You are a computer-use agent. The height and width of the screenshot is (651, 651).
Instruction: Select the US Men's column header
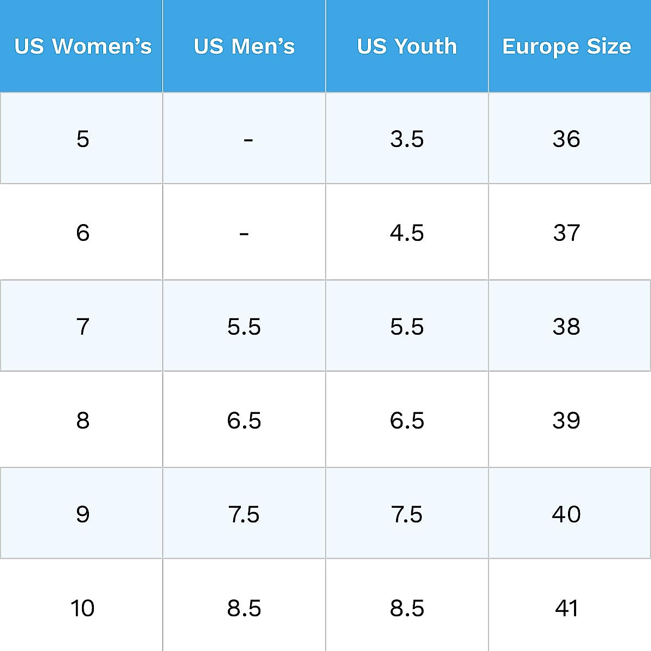[x=244, y=47]
